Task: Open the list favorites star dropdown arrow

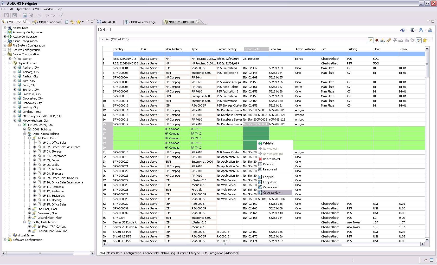Action: [429, 40]
